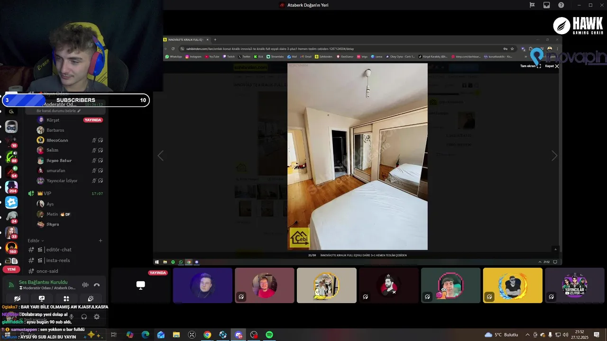607x341 pixels.
Task: Open the Streamlabs bookmark
Action: [x=275, y=56]
